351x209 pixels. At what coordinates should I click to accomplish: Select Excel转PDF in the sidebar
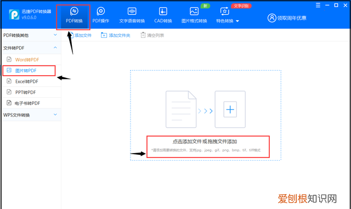[x=31, y=81]
